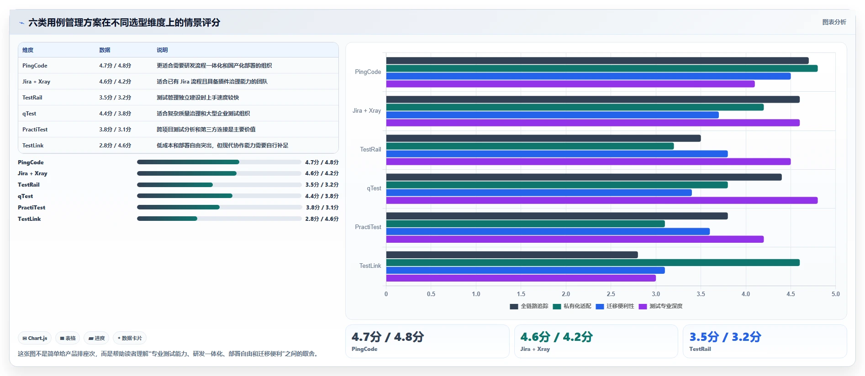Screen dimensions: 865x376
Task: Click the PingCode progress bar
Action: (219, 162)
